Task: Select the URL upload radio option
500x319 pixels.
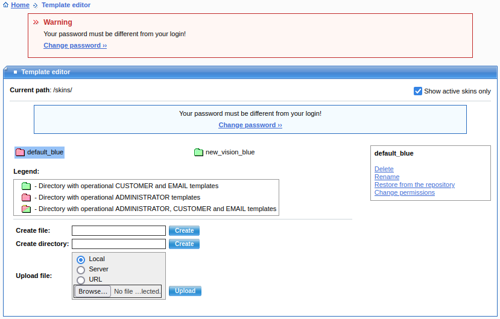Action: click(81, 280)
